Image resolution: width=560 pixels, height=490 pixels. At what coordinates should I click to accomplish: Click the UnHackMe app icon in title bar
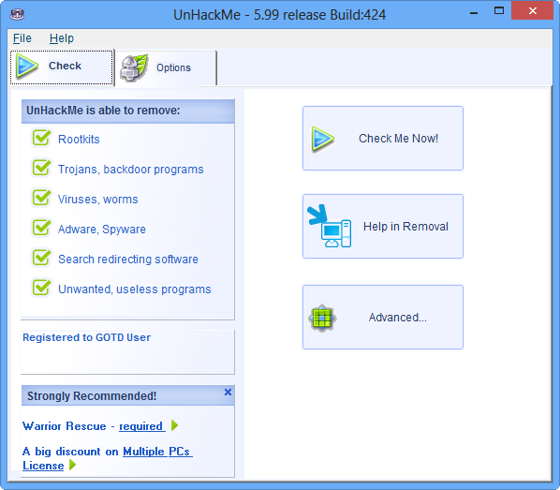pyautogui.click(x=17, y=15)
